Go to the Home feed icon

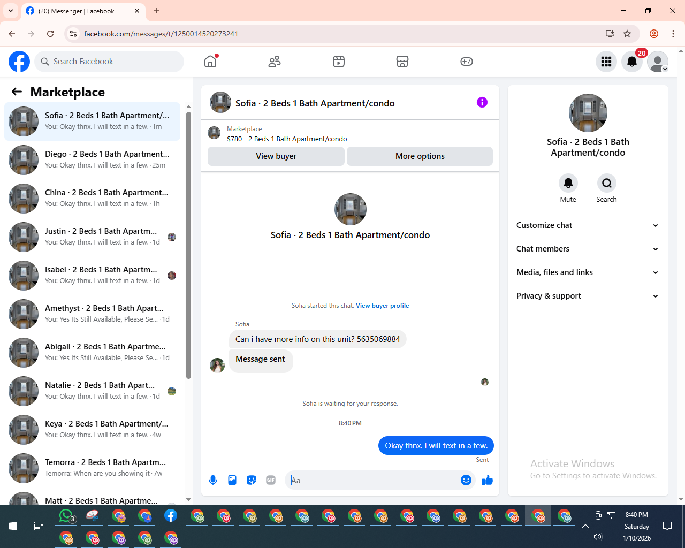pos(210,62)
